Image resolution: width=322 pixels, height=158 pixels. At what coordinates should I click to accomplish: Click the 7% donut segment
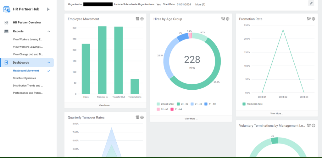[182, 37]
